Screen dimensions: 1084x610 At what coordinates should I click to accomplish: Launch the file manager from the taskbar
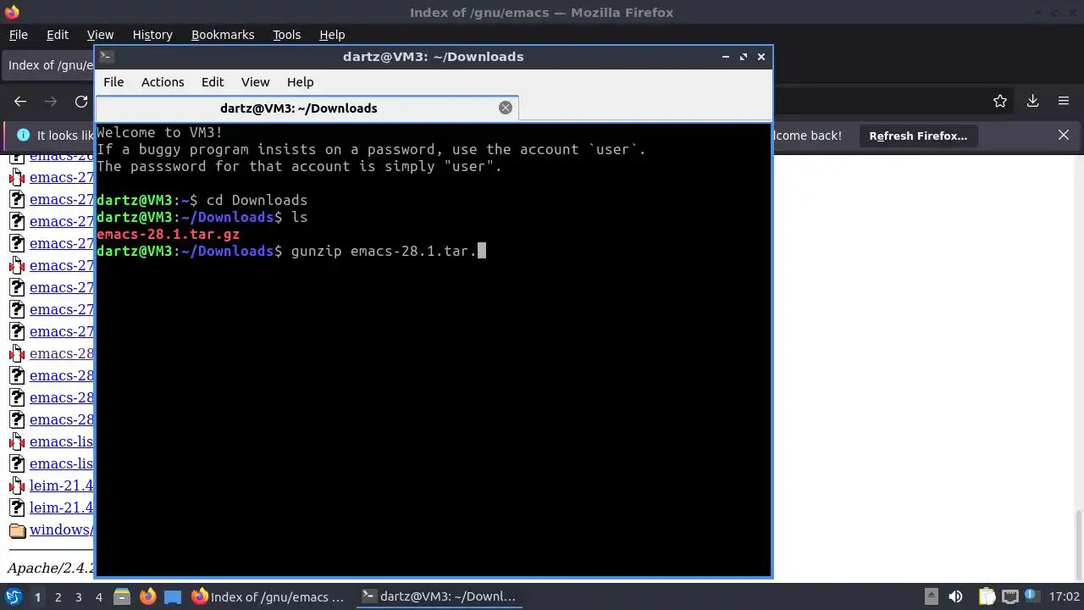point(121,596)
